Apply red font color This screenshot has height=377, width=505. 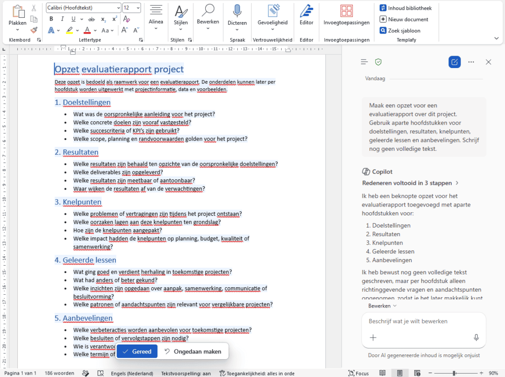87,30
